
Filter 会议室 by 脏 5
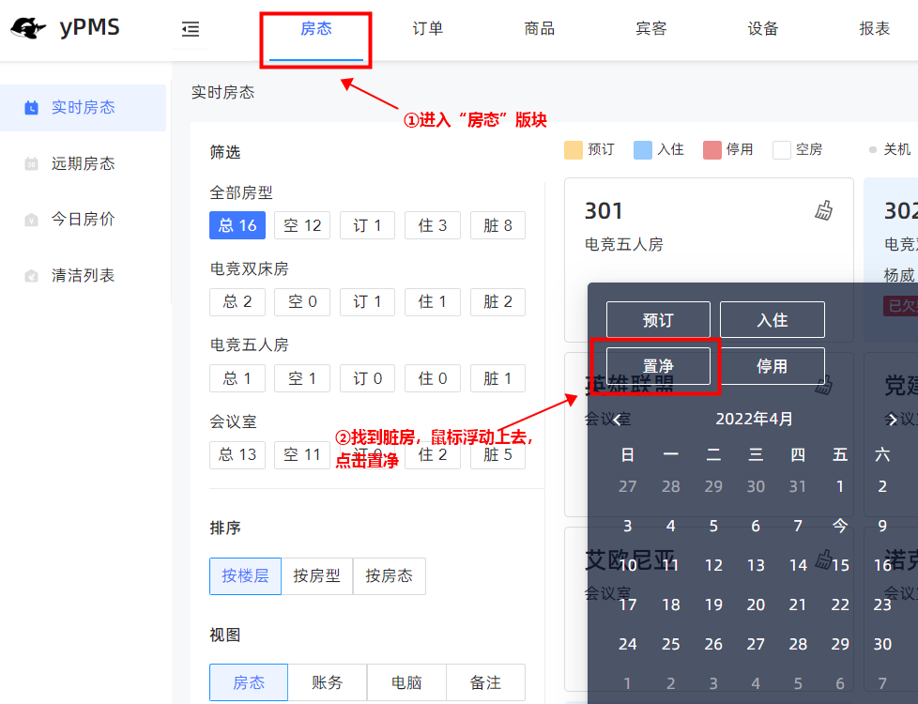click(497, 454)
